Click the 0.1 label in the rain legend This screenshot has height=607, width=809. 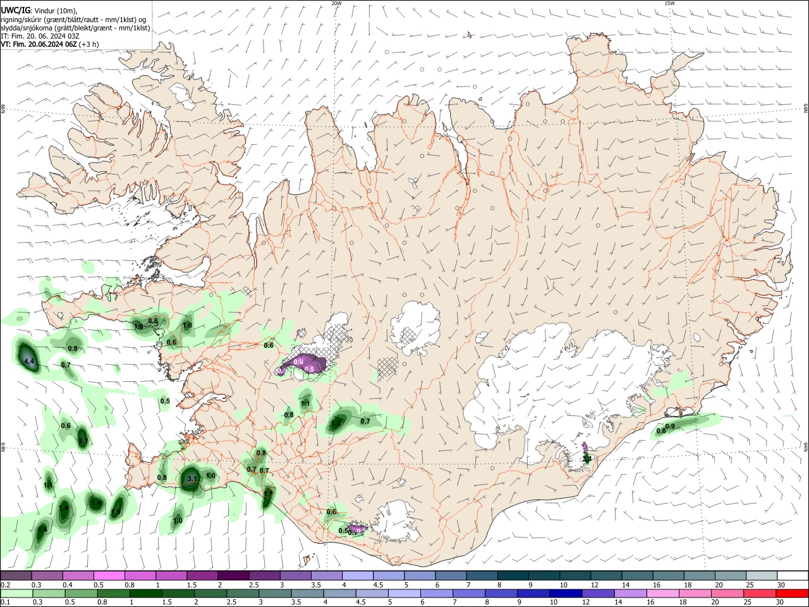pyautogui.click(x=5, y=603)
